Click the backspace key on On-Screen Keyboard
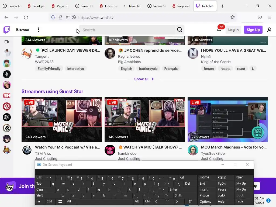The height and width of the screenshot is (207, 276). (182, 177)
